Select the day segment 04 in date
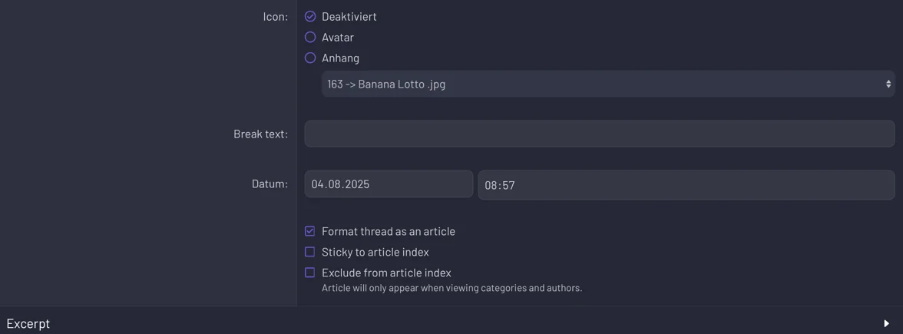The image size is (903, 334). [317, 185]
